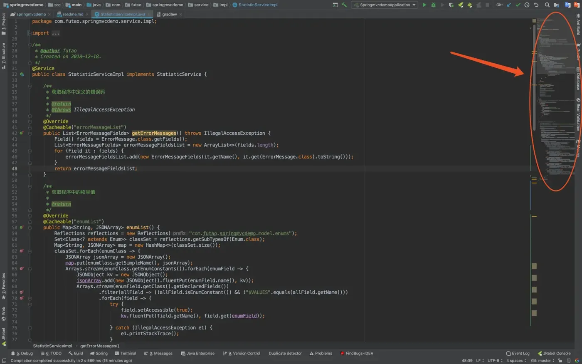Collapse the Javadoc fold at line 51
582x364 pixels.
pyautogui.click(x=30, y=186)
